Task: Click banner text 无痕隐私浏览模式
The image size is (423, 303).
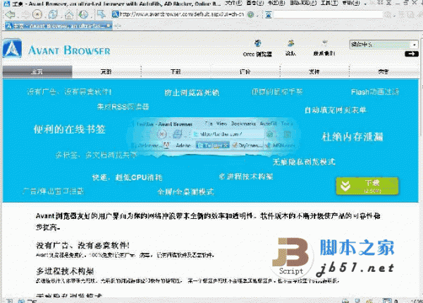Action: 304,162
